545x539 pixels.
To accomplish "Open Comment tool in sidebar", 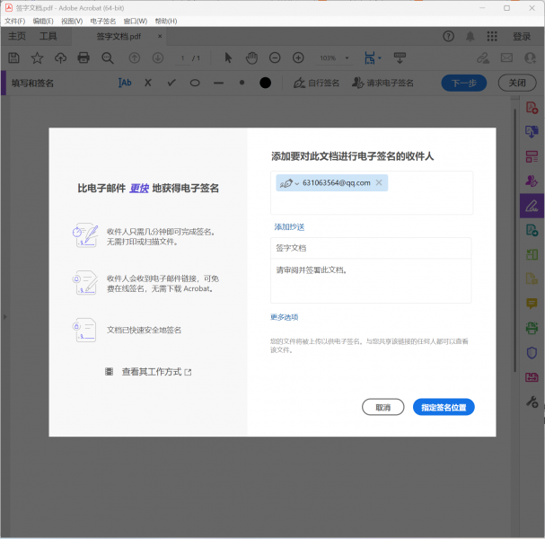I will click(532, 304).
